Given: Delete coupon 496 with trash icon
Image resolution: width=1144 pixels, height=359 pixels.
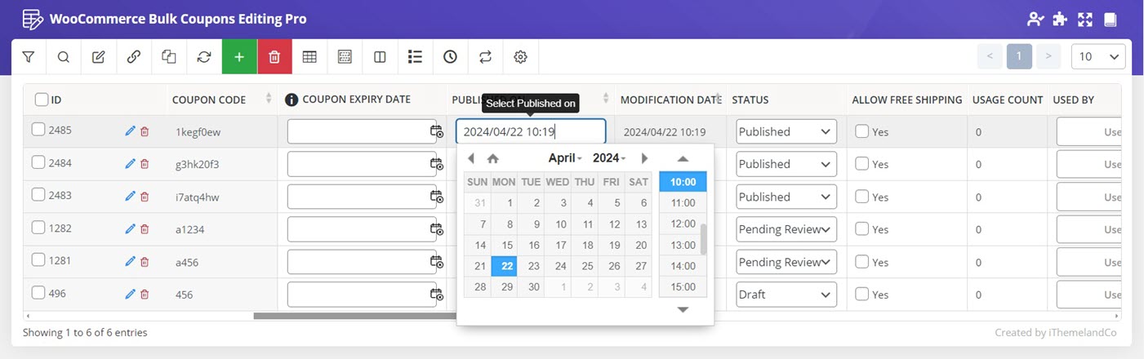Looking at the screenshot, I should (145, 295).
